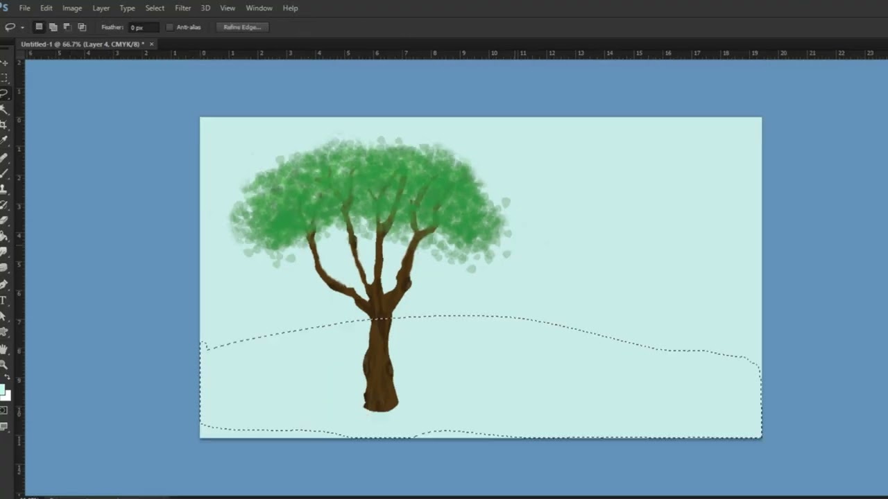This screenshot has width=888, height=499.
Task: Toggle Quick Mask mode
Action: pos(3,411)
